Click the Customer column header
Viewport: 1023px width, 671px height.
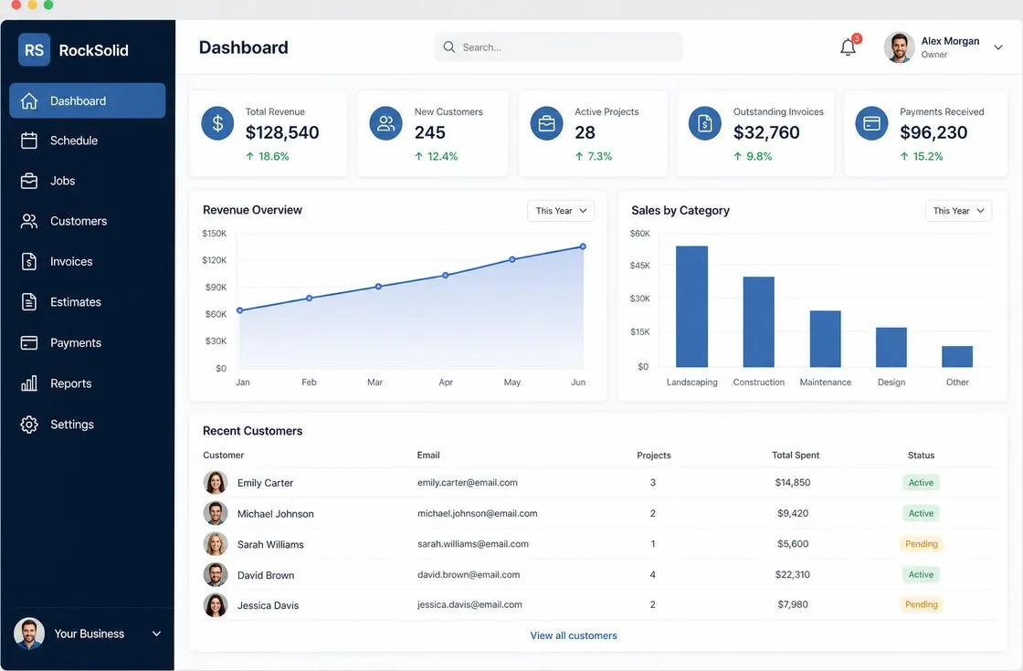coord(223,456)
